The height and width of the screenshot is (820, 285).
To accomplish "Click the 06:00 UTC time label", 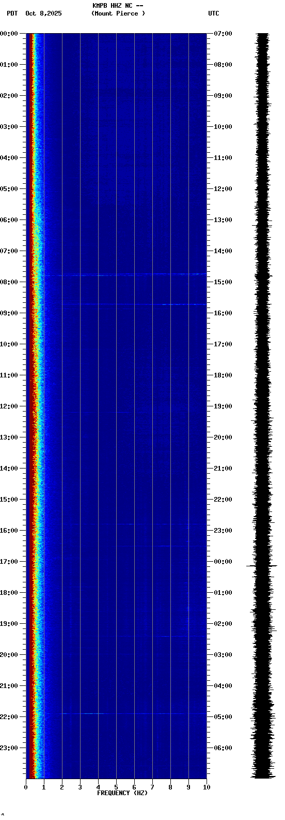I will coord(223,748).
